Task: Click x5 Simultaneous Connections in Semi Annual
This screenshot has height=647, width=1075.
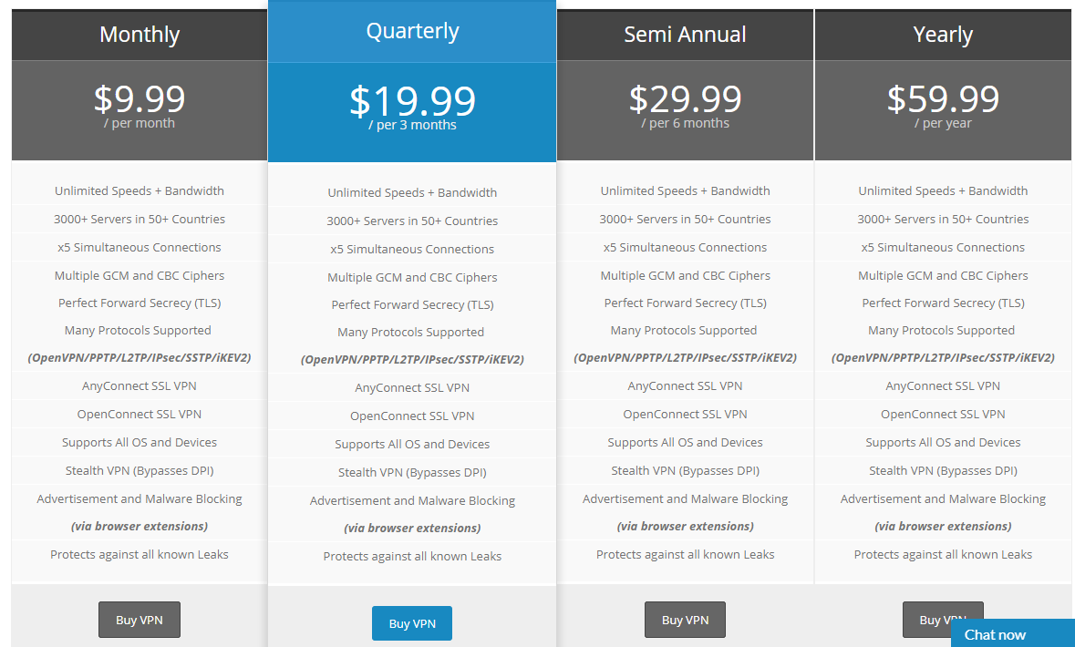Action: click(685, 248)
